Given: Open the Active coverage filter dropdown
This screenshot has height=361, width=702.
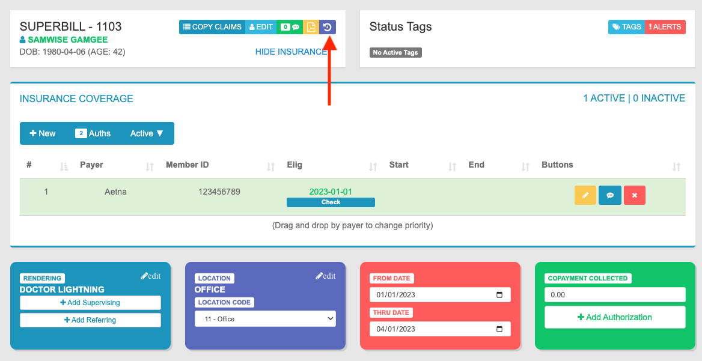Looking at the screenshot, I should point(146,133).
